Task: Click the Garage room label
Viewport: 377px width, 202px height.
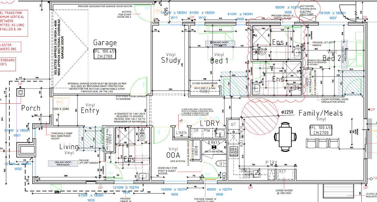Action: 105,43
